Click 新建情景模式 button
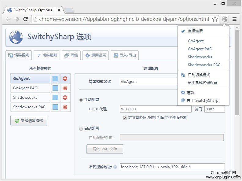The width and height of the screenshot is (242, 181). [29, 120]
